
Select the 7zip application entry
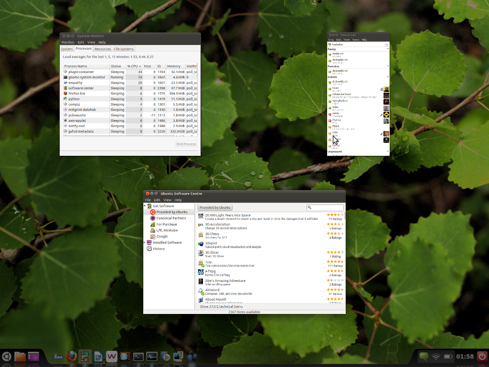click(x=271, y=264)
